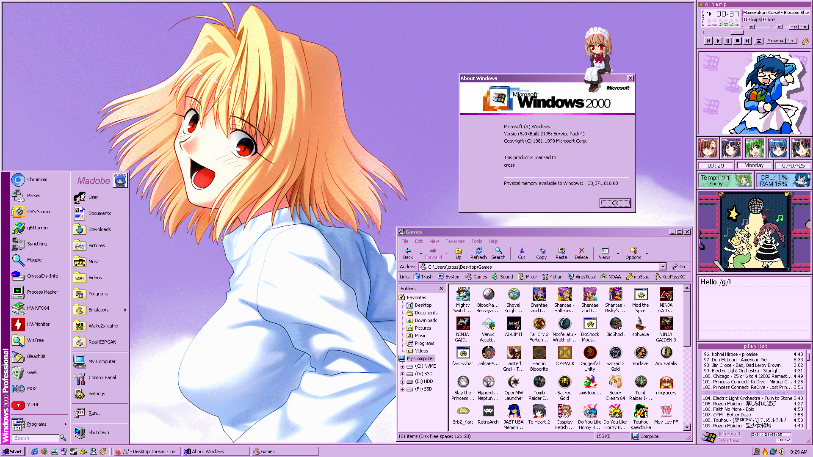Open the Views button dropdown arrow
813x457 pixels.
tap(618, 253)
